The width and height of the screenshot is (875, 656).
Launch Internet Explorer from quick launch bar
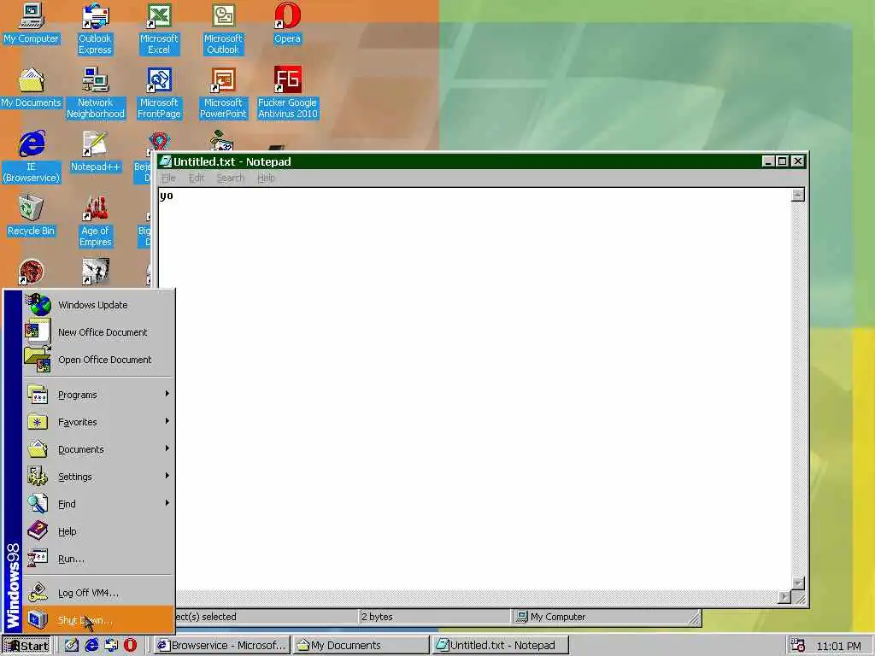(x=91, y=645)
